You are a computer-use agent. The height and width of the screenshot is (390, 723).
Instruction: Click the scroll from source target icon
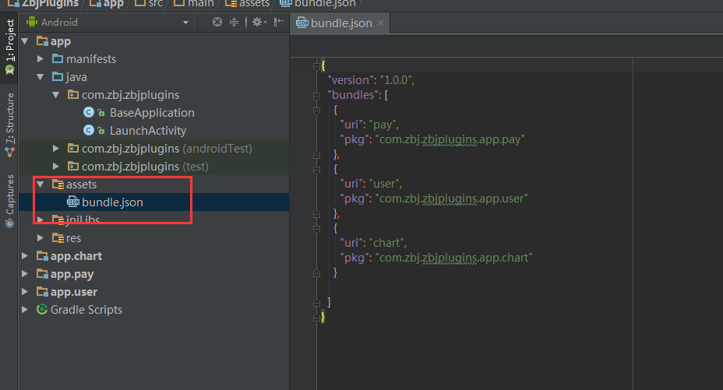point(217,22)
